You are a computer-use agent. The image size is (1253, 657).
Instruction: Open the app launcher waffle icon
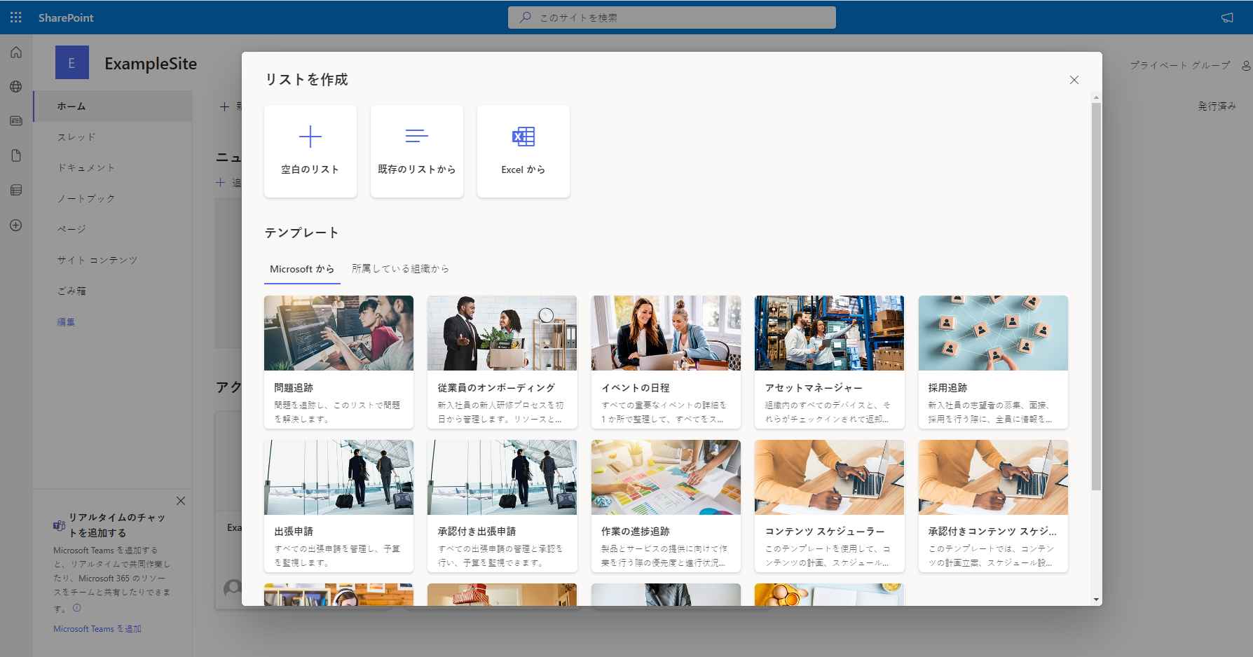[x=16, y=18]
